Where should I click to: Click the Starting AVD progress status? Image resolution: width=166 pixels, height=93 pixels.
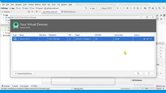click(79, 89)
